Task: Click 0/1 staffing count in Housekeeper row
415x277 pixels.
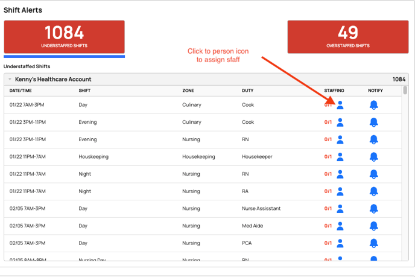Action: tap(328, 157)
